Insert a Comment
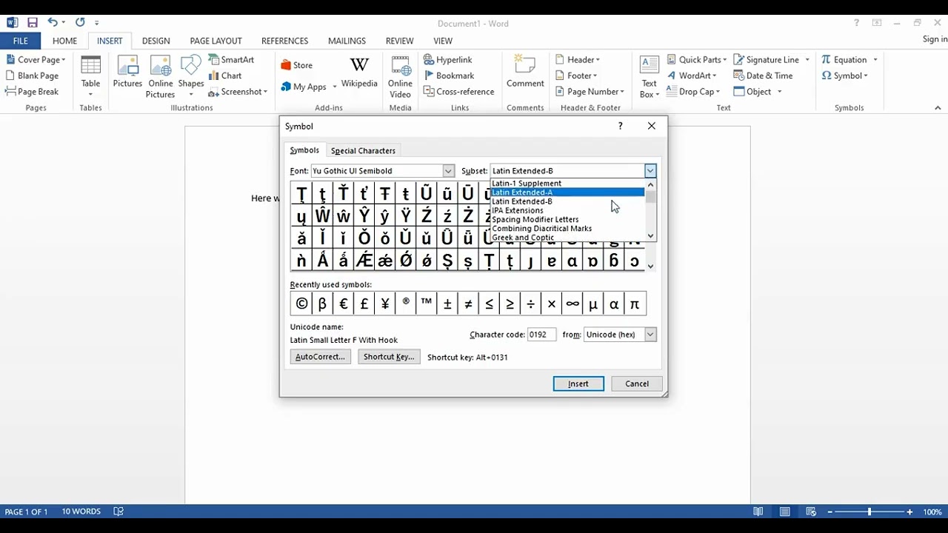 pos(525,73)
